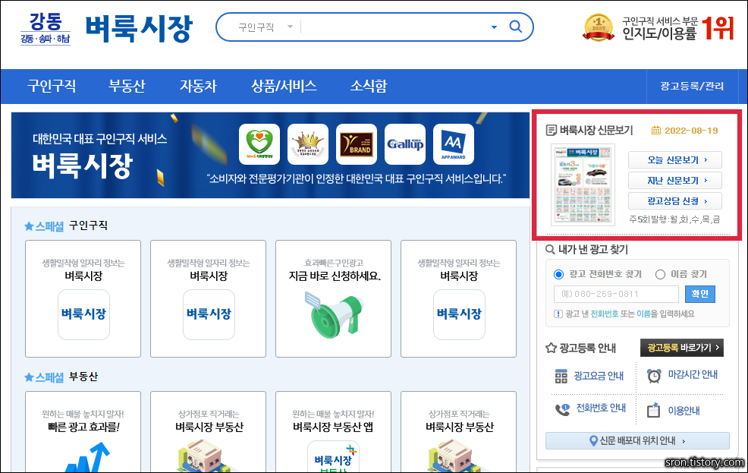Click the 마감시간 안내 alarm clock icon
The height and width of the screenshot is (473, 748).
(x=654, y=376)
